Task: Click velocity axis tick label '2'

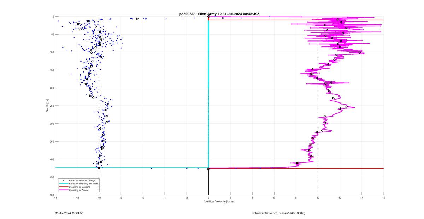Action: pyautogui.click(x=230, y=198)
